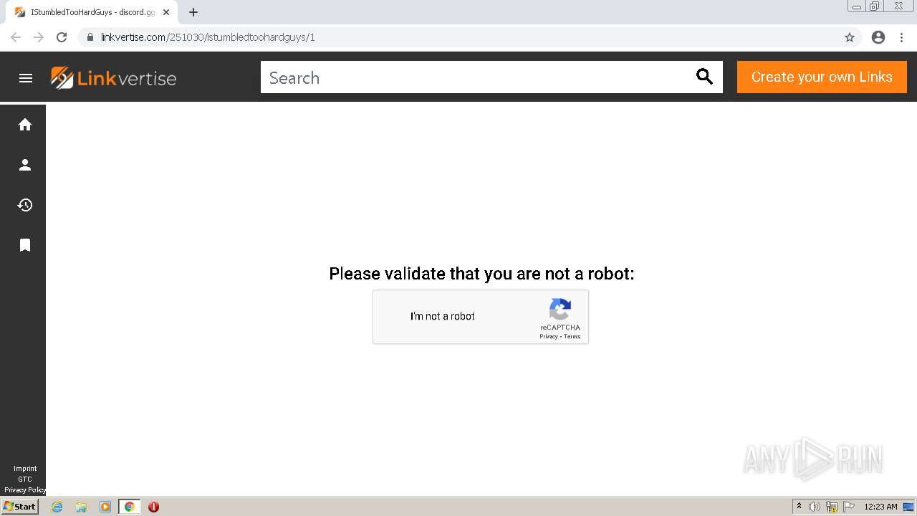Open the file explorer from the taskbar

pos(81,507)
